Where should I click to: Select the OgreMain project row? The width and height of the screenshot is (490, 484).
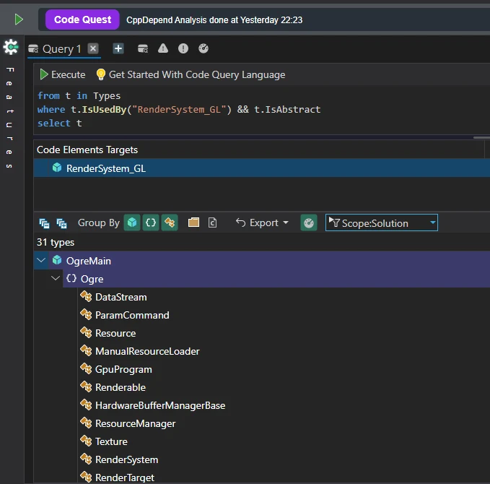pyautogui.click(x=261, y=260)
